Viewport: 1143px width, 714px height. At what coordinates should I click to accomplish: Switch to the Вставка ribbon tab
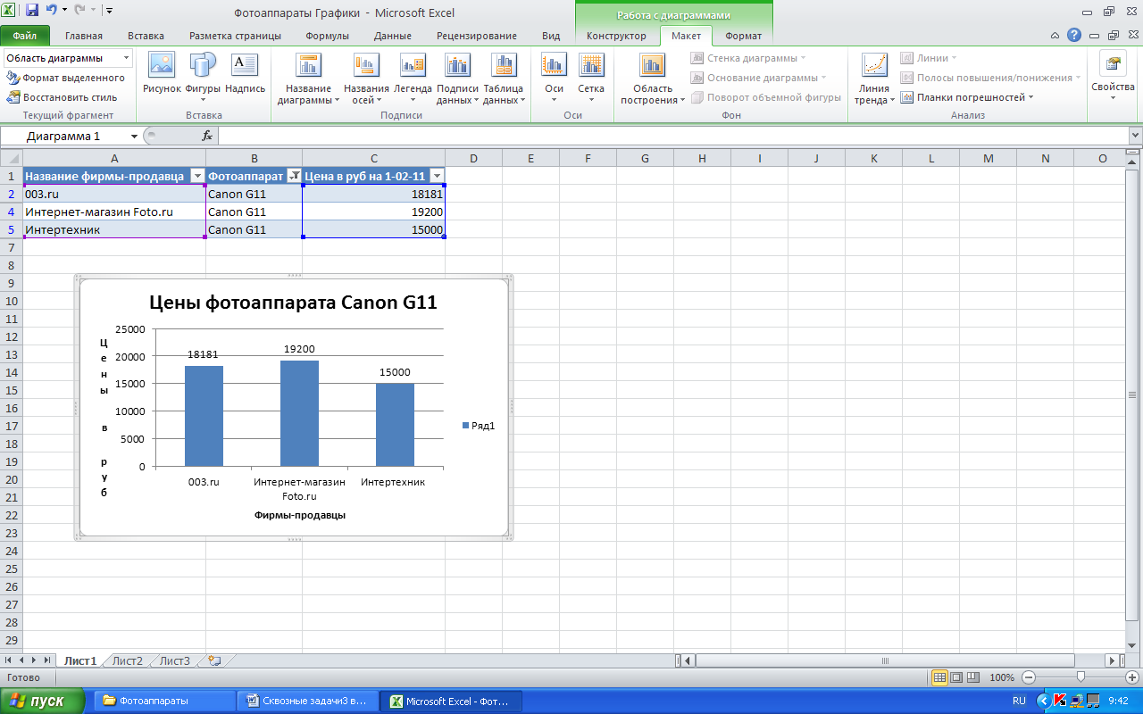[x=146, y=36]
